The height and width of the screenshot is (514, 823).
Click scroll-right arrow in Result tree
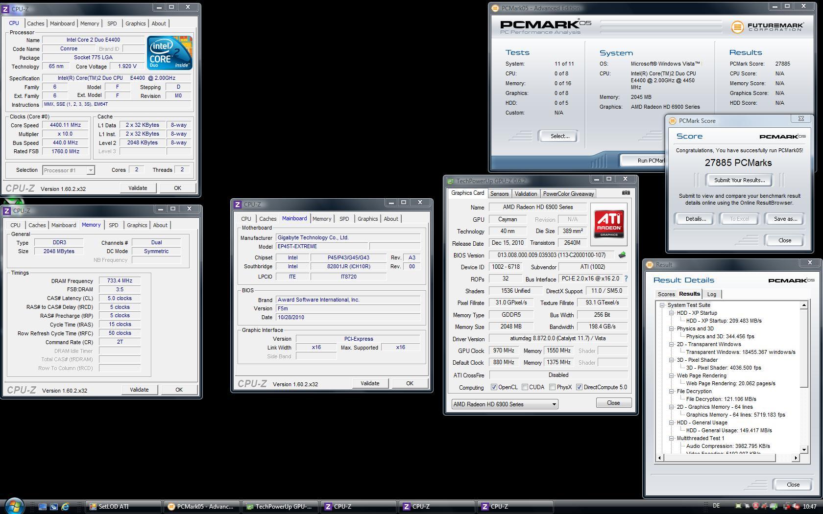(x=796, y=458)
